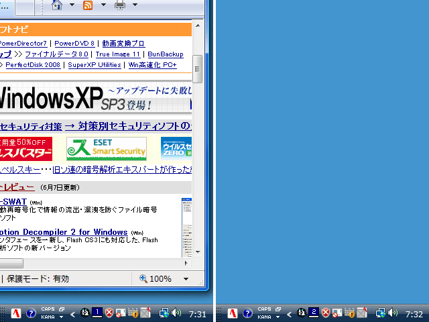The width and height of the screenshot is (429, 322).
Task: Click the 保護モード: 有効 status text
Action: pos(38,279)
